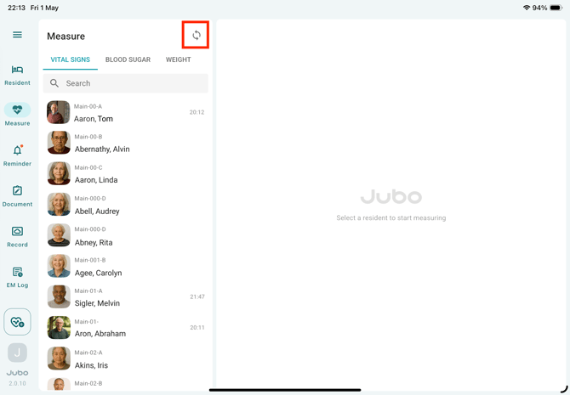Click room label Main-01-A
Viewport: 570px width, 395px height.
(88, 291)
